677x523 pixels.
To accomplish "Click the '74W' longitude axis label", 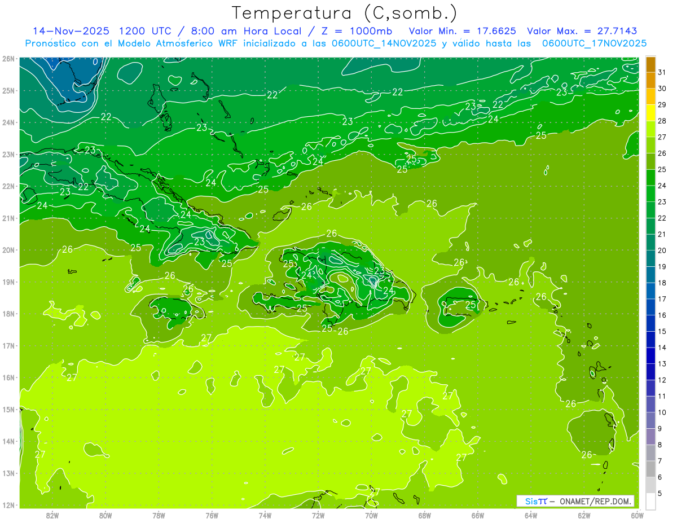I will coord(265,515).
